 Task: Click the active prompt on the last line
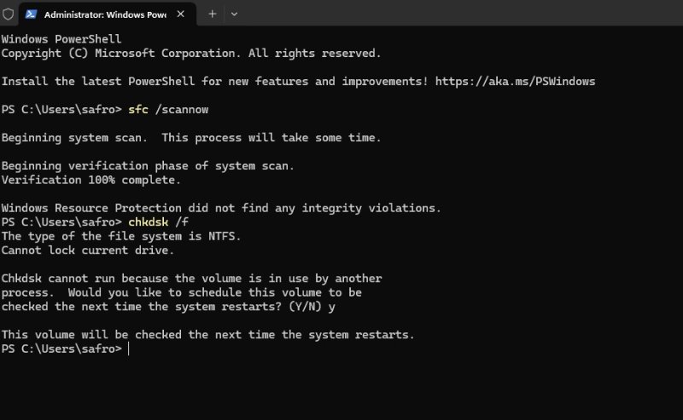128,349
